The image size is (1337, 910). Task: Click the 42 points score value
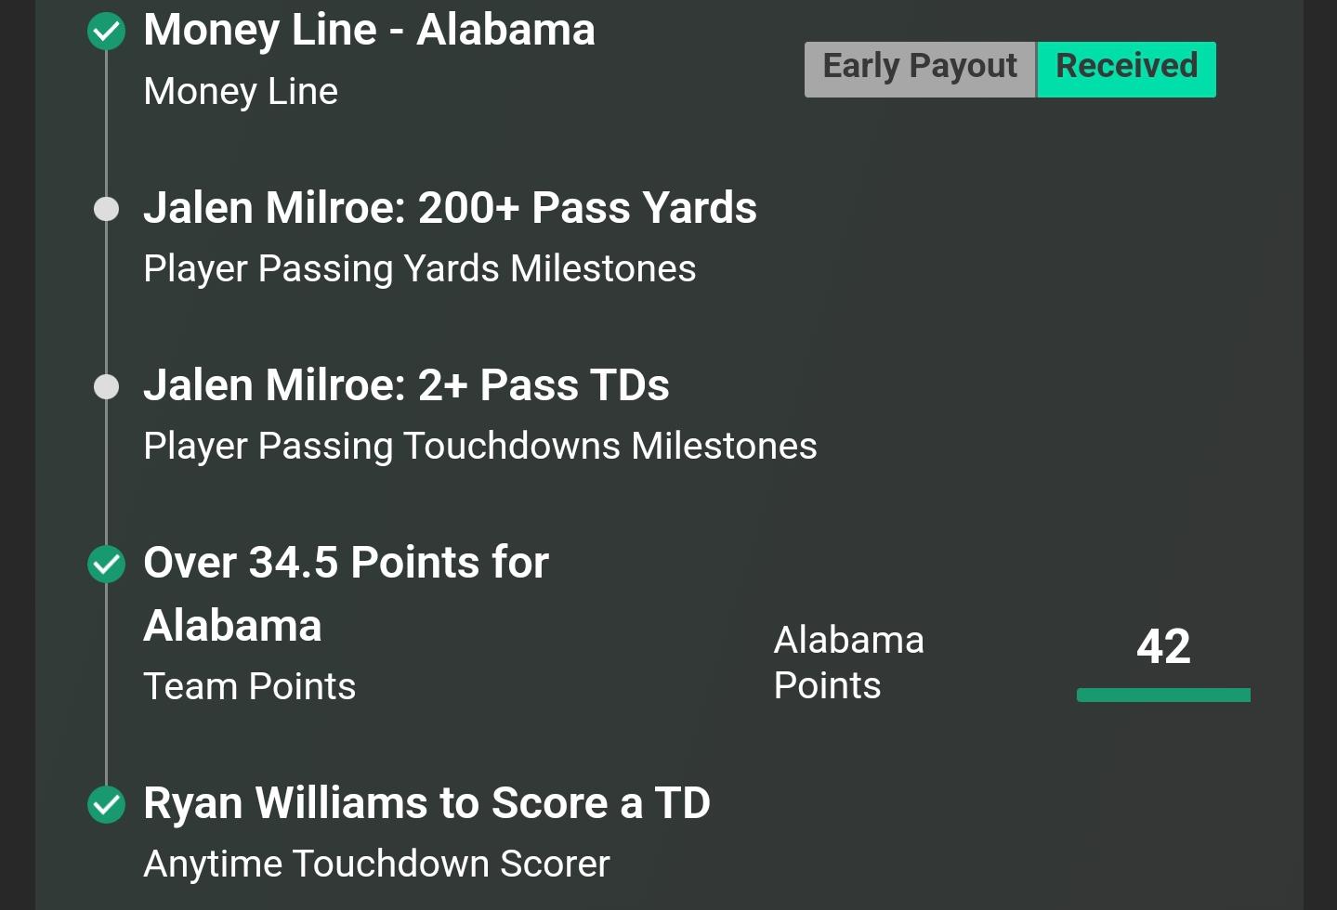[x=1163, y=645]
